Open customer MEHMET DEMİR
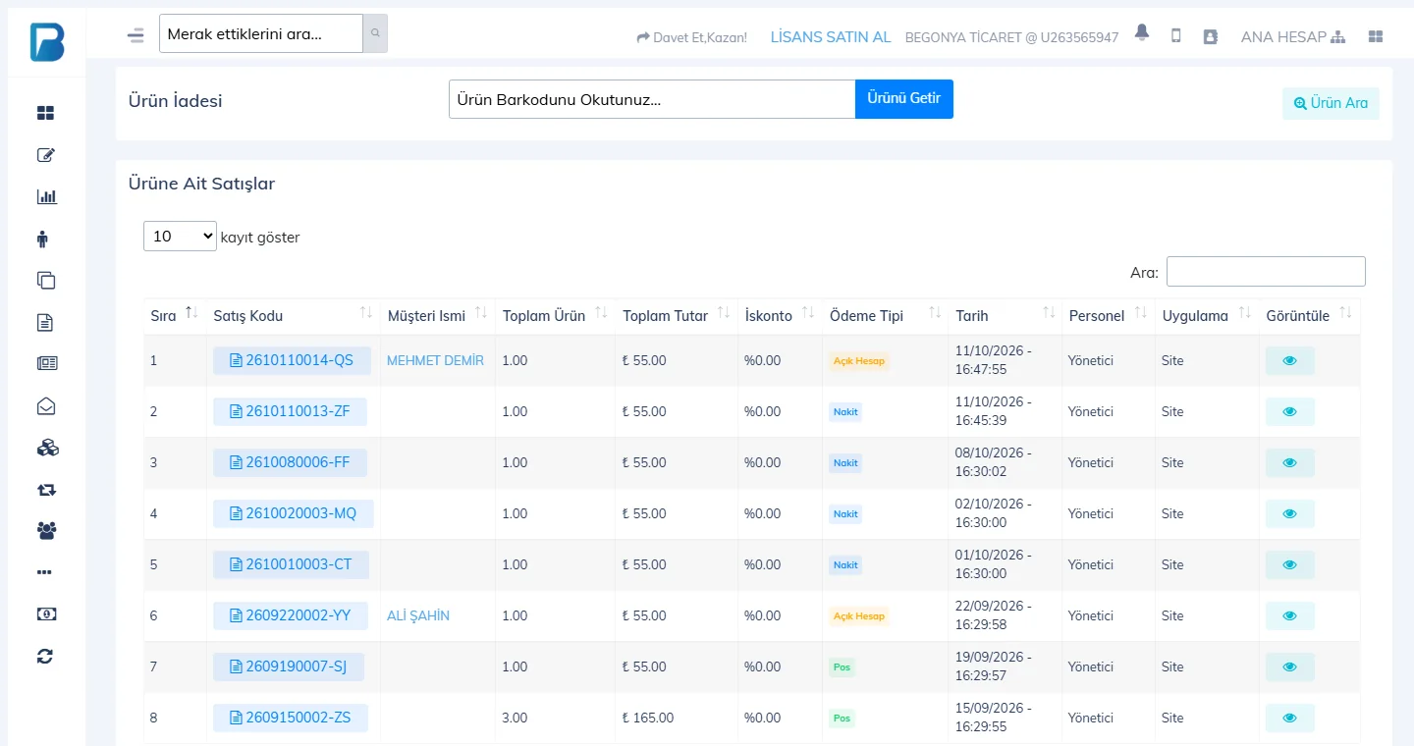Viewport: 1414px width, 746px height. pos(435,360)
